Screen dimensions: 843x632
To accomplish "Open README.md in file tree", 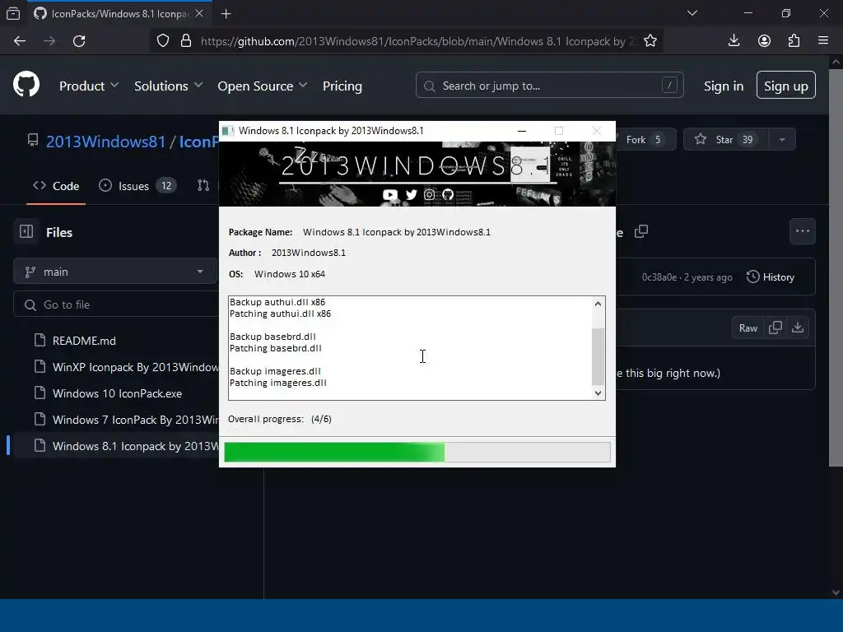I will [x=84, y=341].
